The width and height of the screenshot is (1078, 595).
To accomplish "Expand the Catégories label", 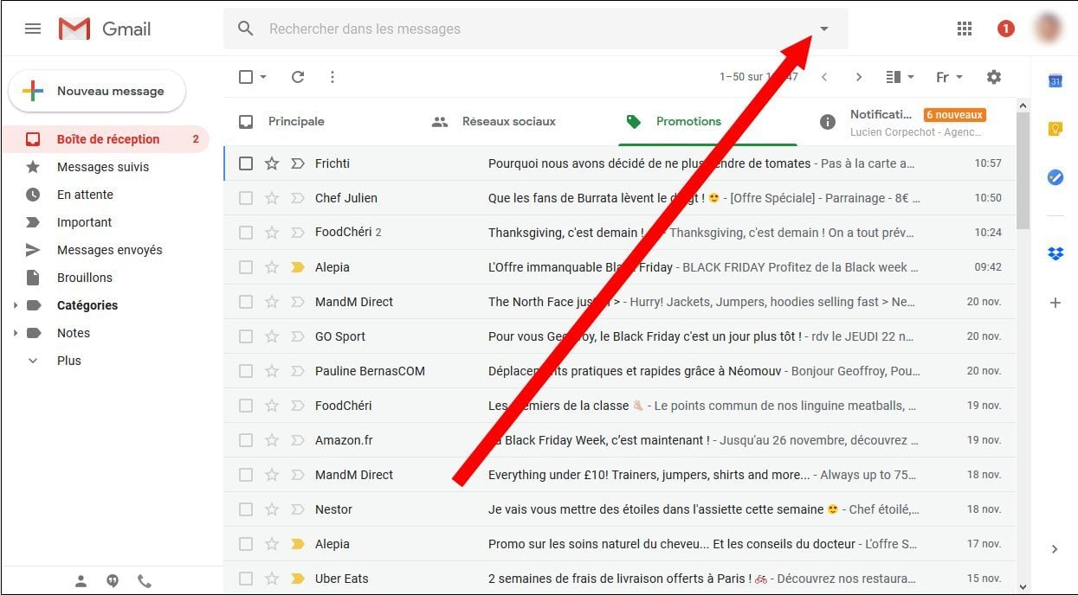I will tap(15, 305).
